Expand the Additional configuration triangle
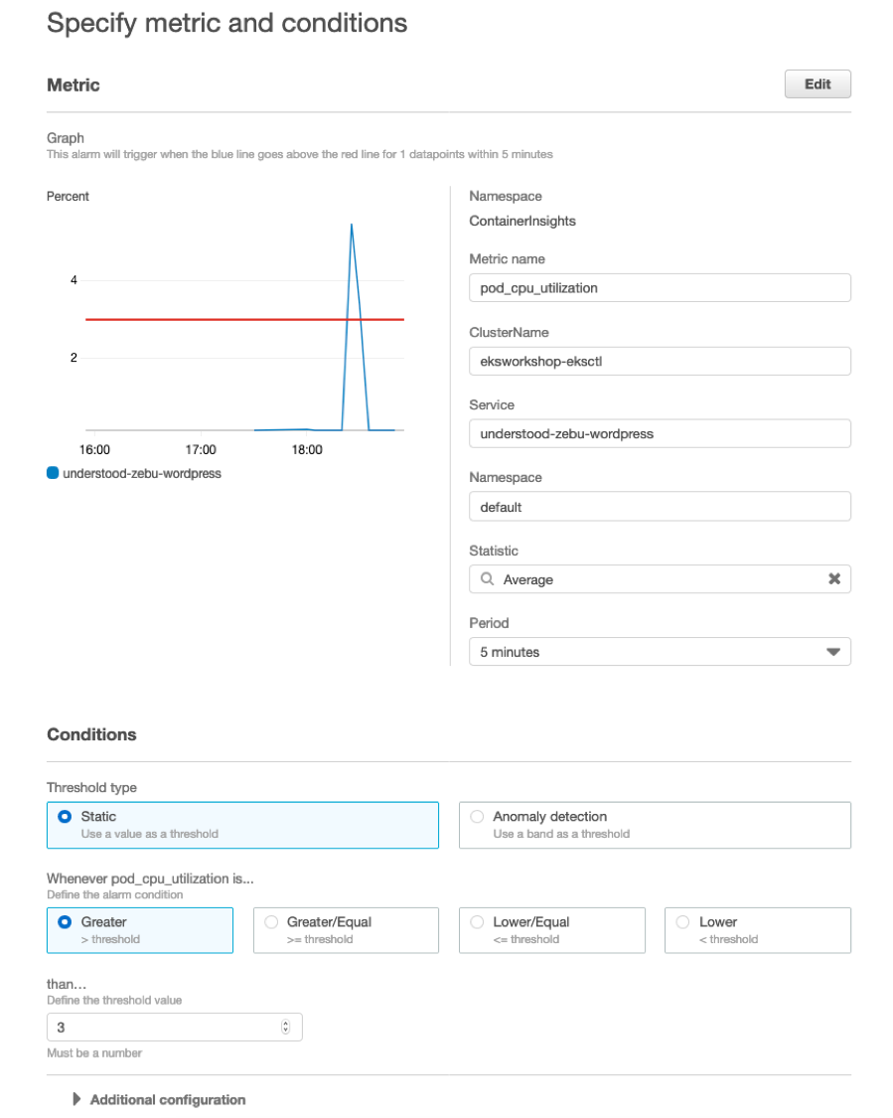Screen dimensions: 893x1118 [76, 1099]
